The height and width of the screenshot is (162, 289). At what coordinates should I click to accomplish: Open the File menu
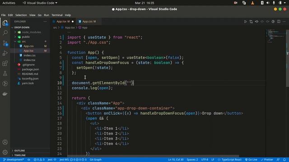pyautogui.click(x=3, y=15)
